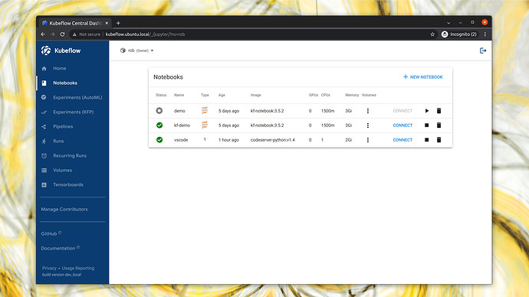Click the type icon for vscode
The width and height of the screenshot is (529, 297).
coord(205,139)
